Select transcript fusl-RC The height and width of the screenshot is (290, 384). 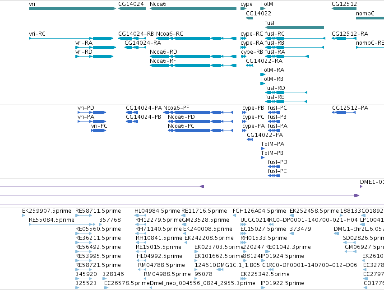(x=295, y=38)
